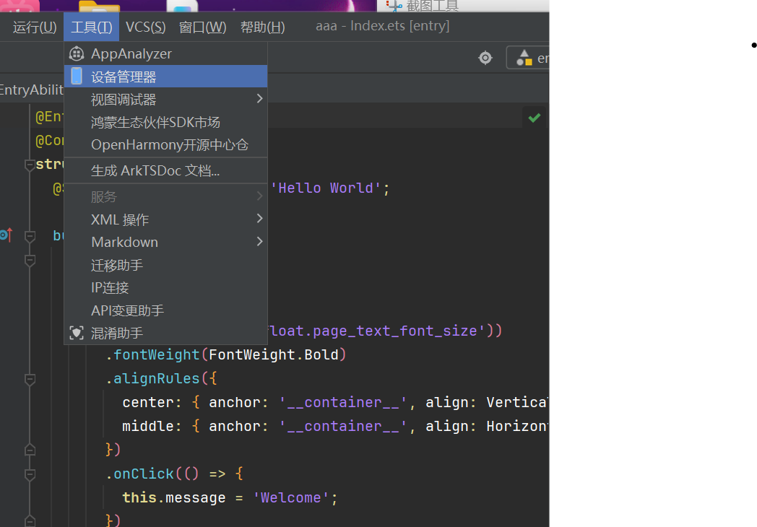The width and height of the screenshot is (757, 527).
Task: Collapse the alignRules fold marker
Action: click(30, 379)
